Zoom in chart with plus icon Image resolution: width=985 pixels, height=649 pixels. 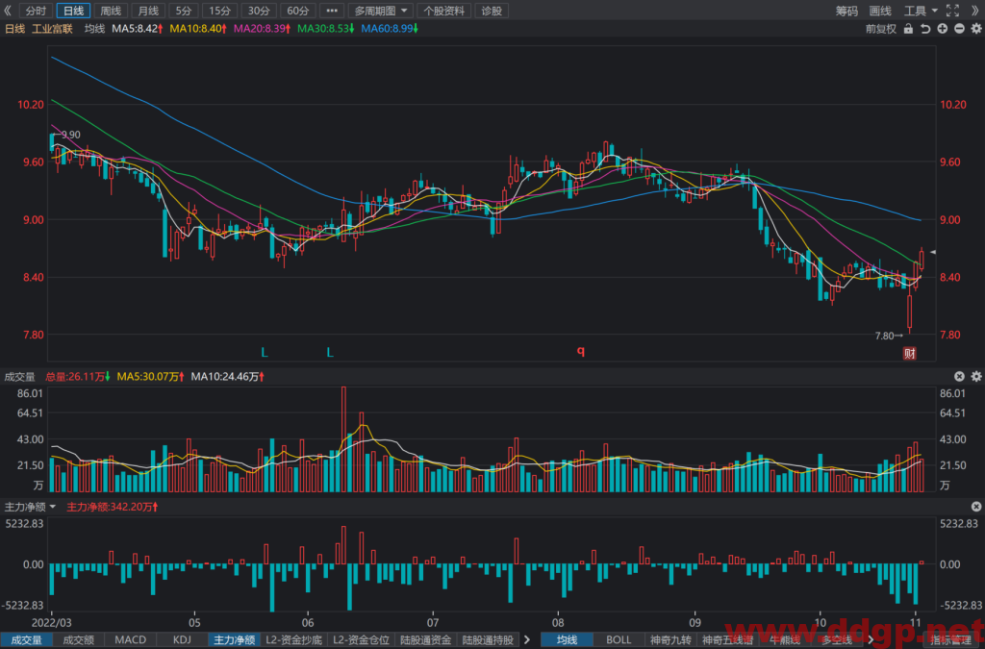pyautogui.click(x=943, y=28)
